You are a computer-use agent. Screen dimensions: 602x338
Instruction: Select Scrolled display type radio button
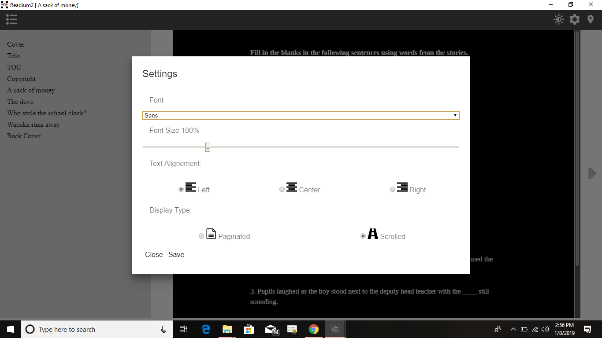pyautogui.click(x=363, y=236)
